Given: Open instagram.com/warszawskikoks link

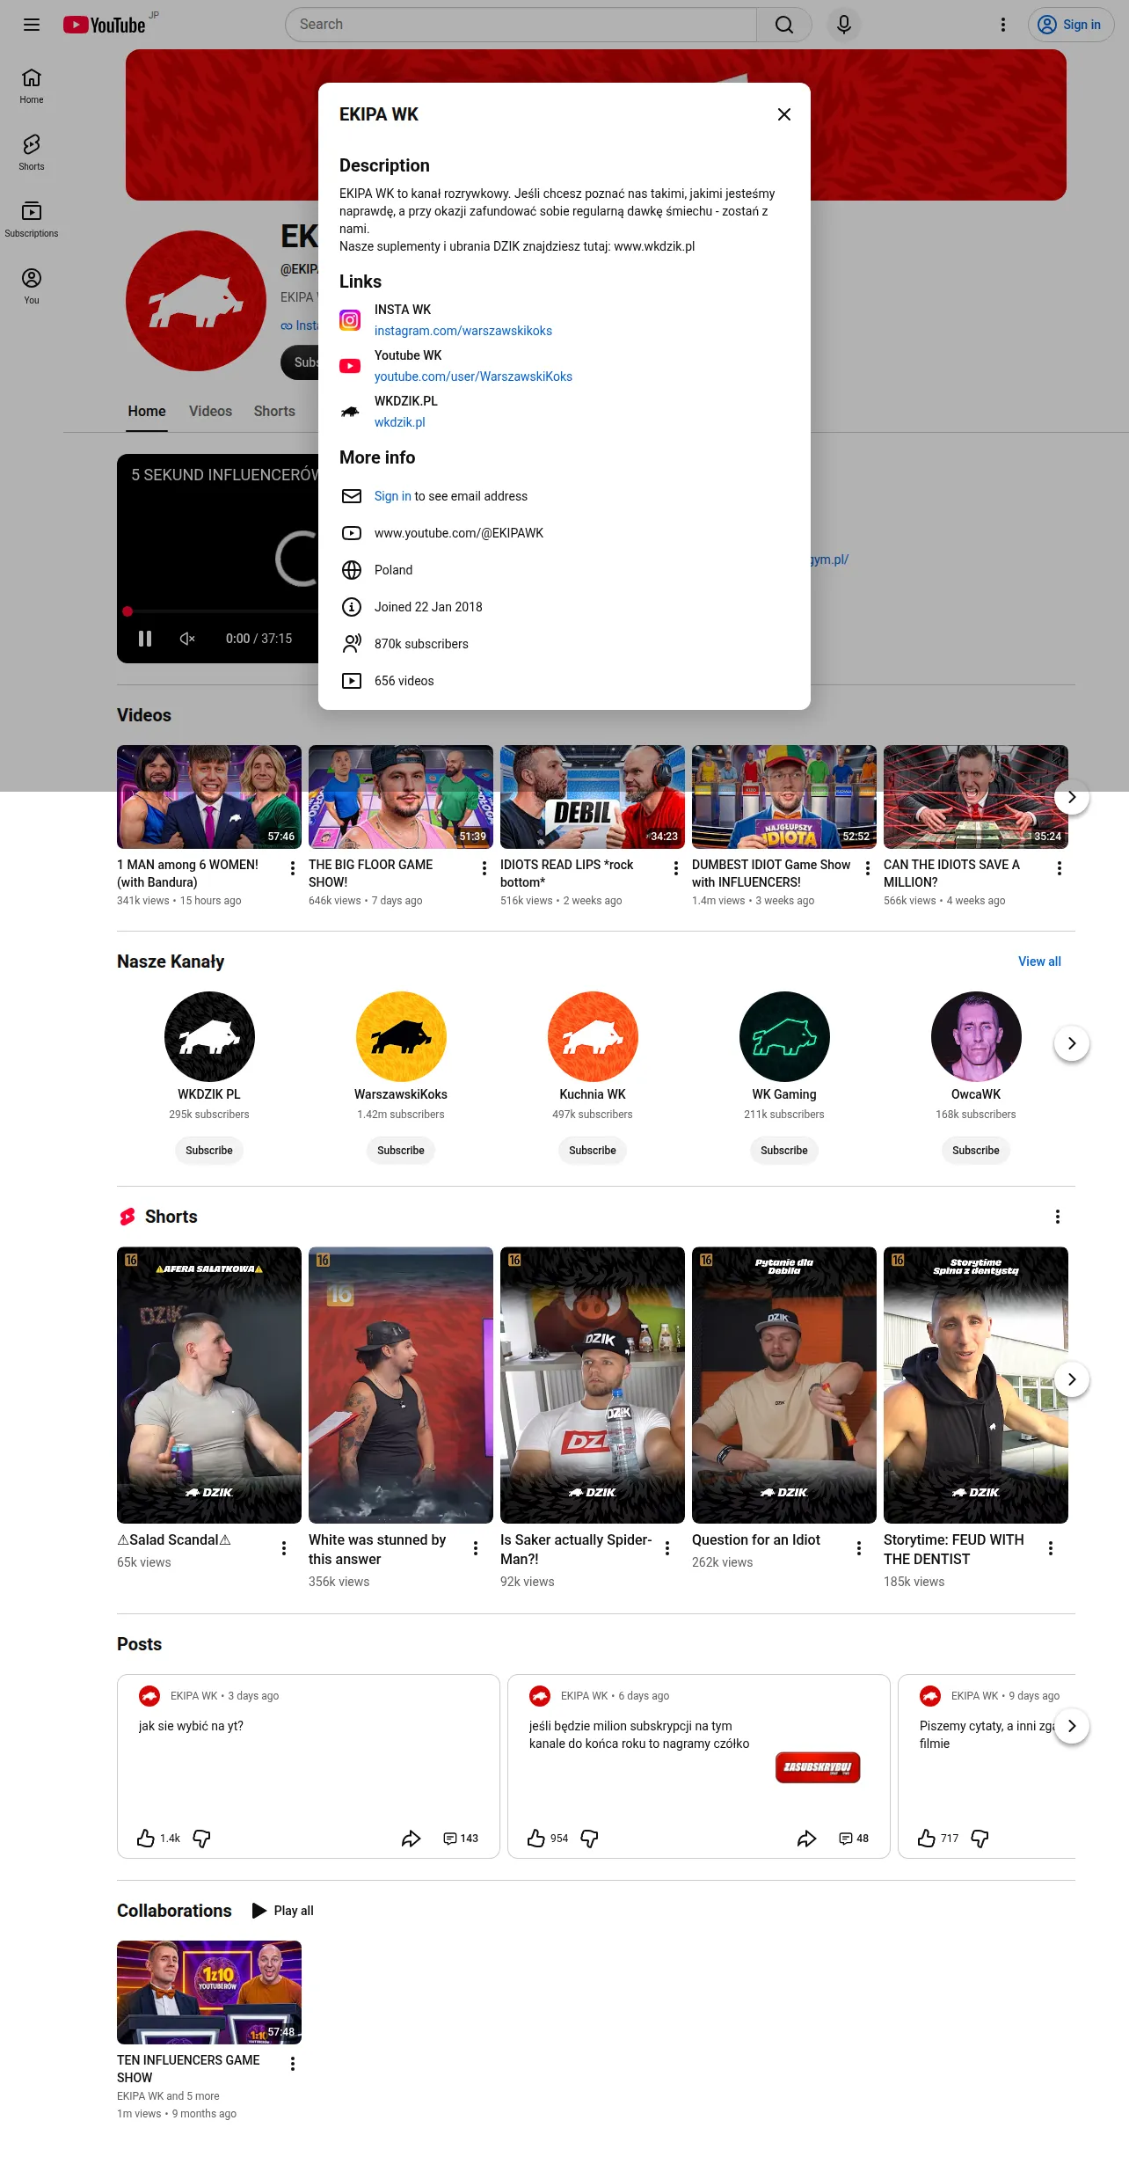Looking at the screenshot, I should pos(463,331).
